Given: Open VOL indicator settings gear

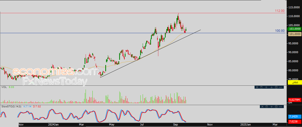Looking at the screenshot, I should pos(276,87).
